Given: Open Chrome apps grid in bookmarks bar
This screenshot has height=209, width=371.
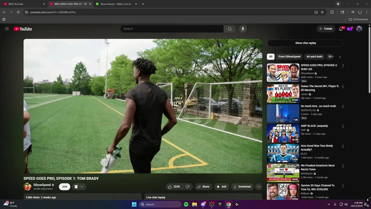Looking at the screenshot, I should click(x=4, y=19).
